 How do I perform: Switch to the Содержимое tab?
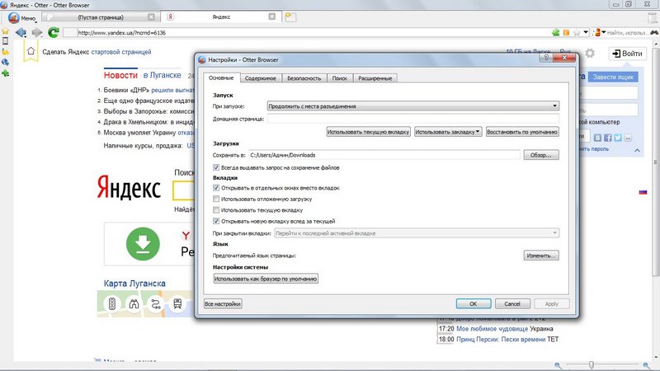(261, 78)
